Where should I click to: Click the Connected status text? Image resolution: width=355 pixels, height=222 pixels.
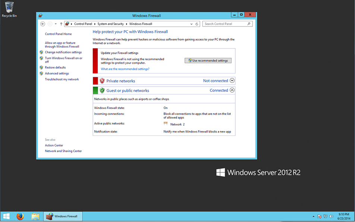219,90
